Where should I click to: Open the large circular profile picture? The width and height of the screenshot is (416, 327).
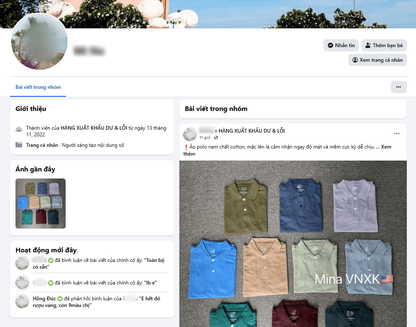pyautogui.click(x=39, y=42)
